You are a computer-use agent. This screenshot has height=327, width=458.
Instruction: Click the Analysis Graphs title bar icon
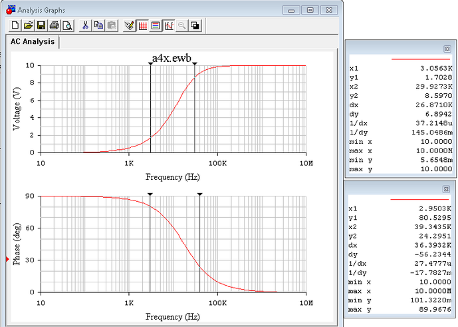[11, 10]
